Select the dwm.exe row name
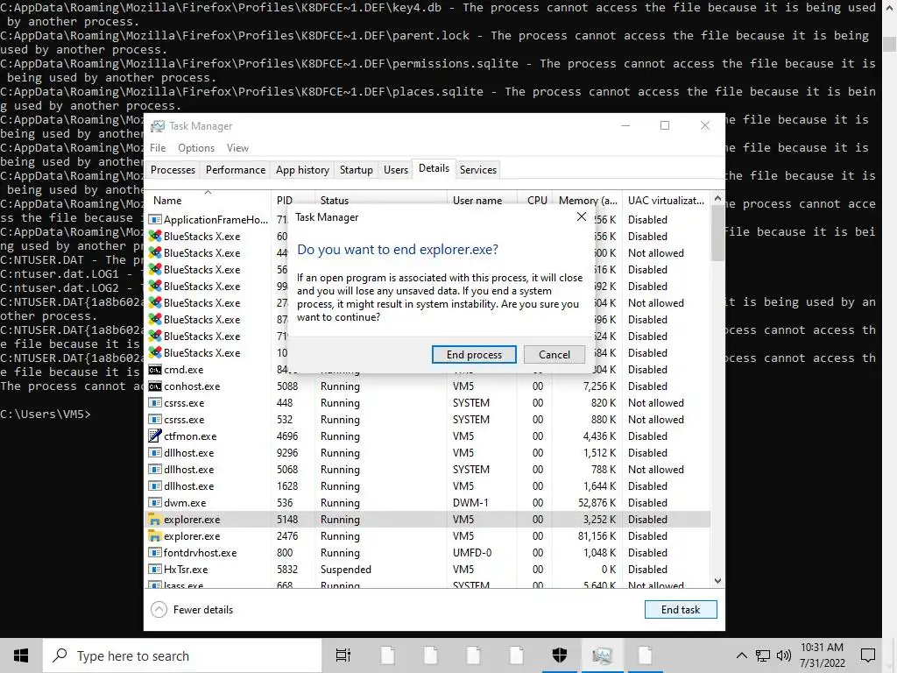 [185, 502]
